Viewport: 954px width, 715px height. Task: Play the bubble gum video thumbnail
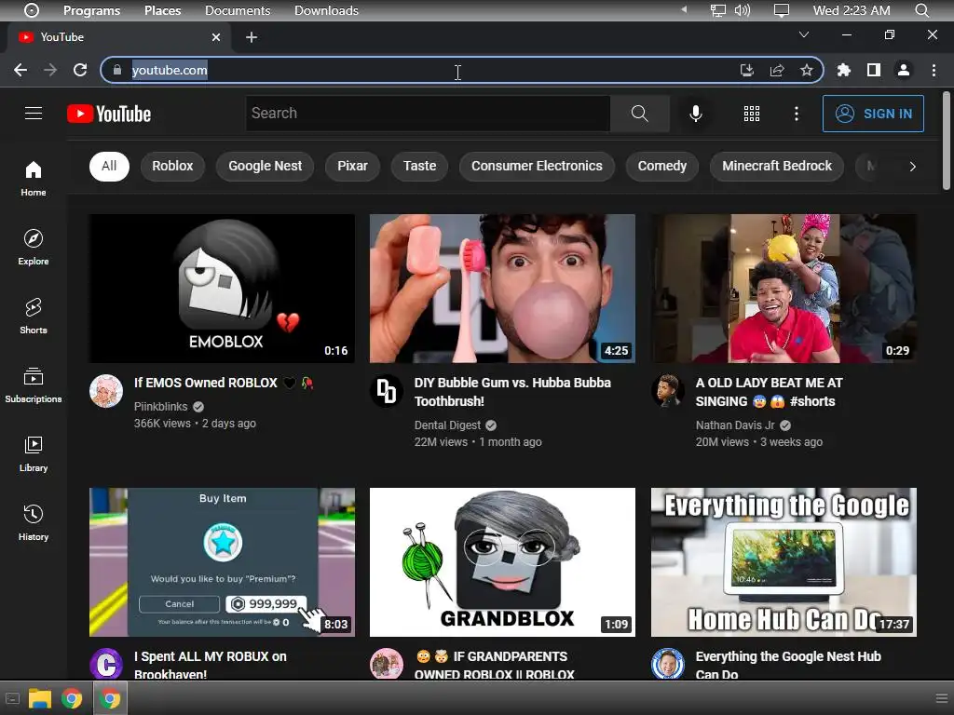coord(502,289)
